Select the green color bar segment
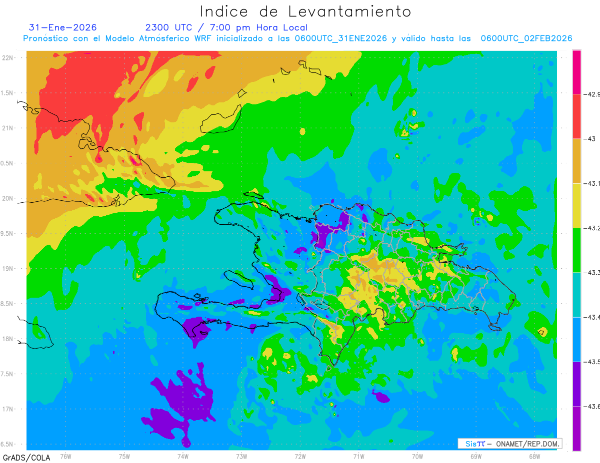600x463 pixels. [576, 250]
